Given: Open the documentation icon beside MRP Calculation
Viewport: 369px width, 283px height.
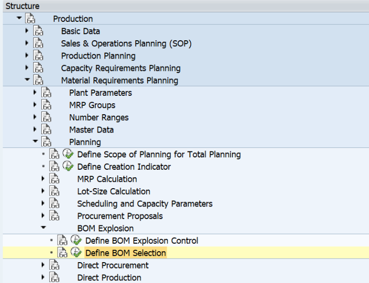Looking at the screenshot, I should tap(54, 179).
